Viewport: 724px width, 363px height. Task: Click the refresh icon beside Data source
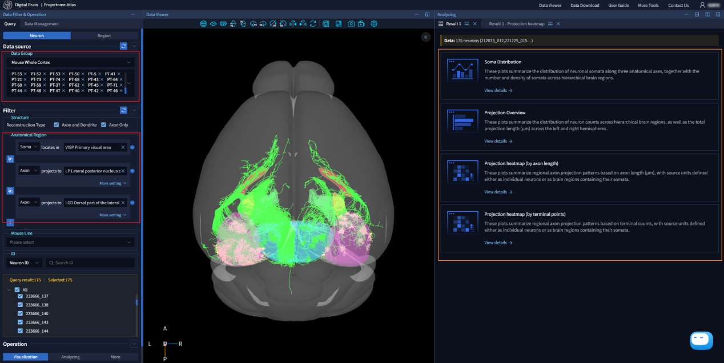123,46
